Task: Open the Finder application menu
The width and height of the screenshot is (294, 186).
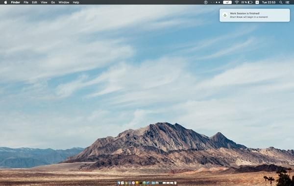Action: [16, 2]
